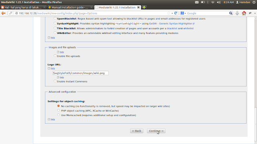This screenshot has width=257, height=144.
Task: Close the MediaWiki 1.22.1 installation tab
Action: coord(138,7)
